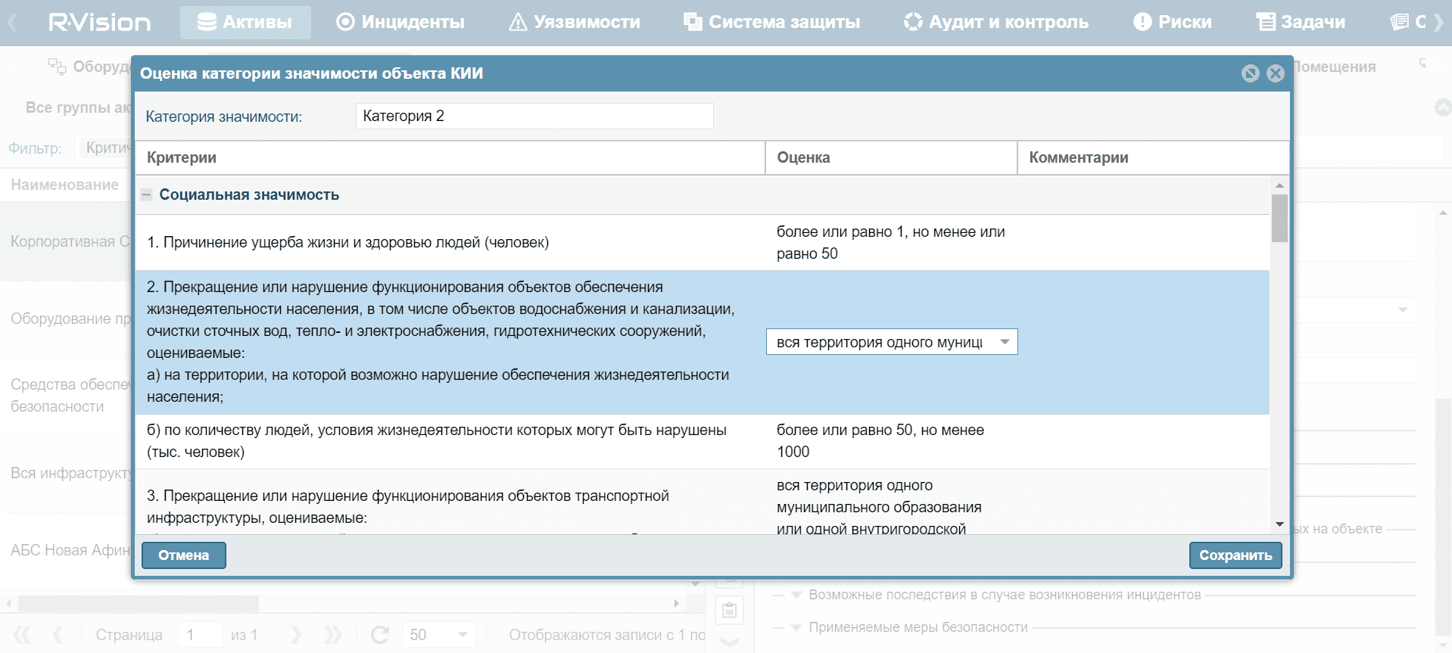Open the territory assessment dropdown
The height and width of the screenshot is (653, 1452).
(1005, 342)
